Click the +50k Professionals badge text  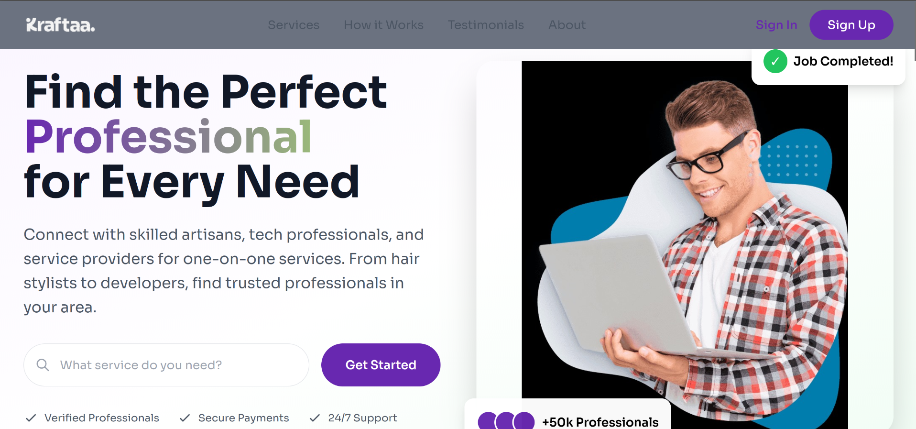tap(600, 422)
